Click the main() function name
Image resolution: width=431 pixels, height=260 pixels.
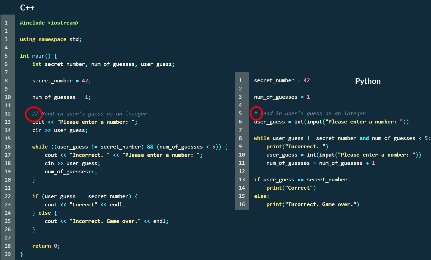point(41,56)
